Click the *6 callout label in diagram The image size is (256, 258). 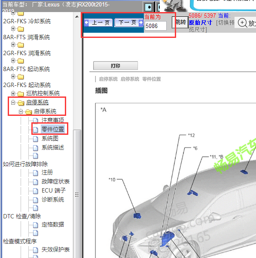pos(195,148)
